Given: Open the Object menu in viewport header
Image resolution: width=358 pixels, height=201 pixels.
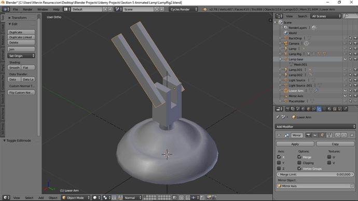Looking at the screenshot, I should (x=53, y=198).
